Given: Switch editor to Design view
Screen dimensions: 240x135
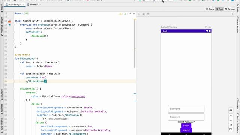Looking at the screenshot, I should (x=230, y=9).
